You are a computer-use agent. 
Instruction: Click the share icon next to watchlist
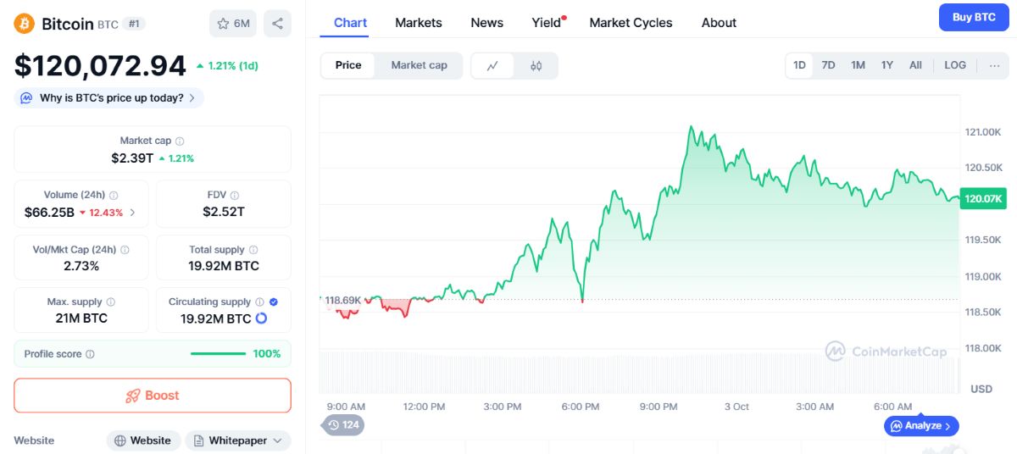coord(277,24)
